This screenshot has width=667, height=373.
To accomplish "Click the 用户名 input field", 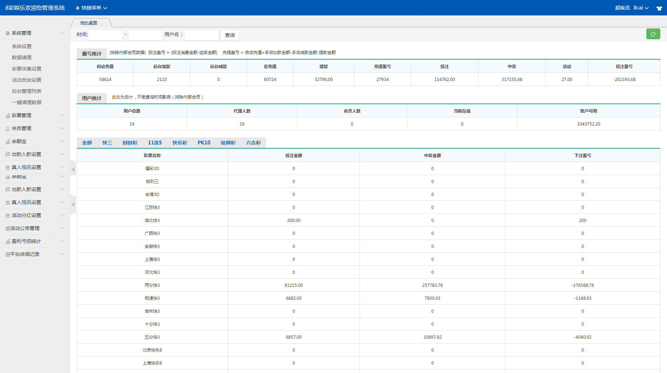I will (202, 35).
